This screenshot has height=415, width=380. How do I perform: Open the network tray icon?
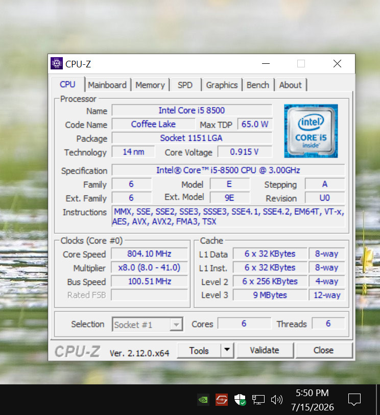[x=258, y=400]
